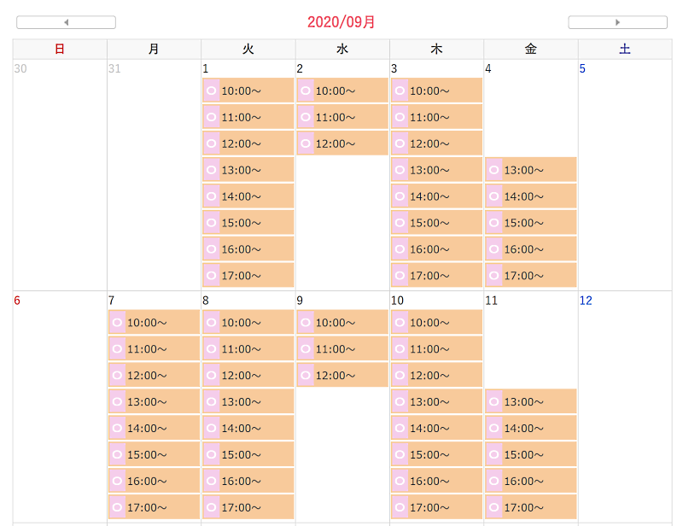Image resolution: width=683 pixels, height=526 pixels.
Task: Go to the previous month with left arrow
Action: [67, 22]
